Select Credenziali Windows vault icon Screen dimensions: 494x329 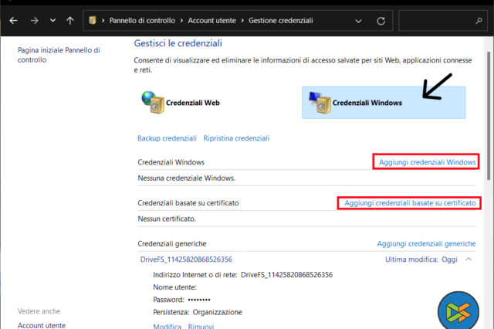pos(320,103)
